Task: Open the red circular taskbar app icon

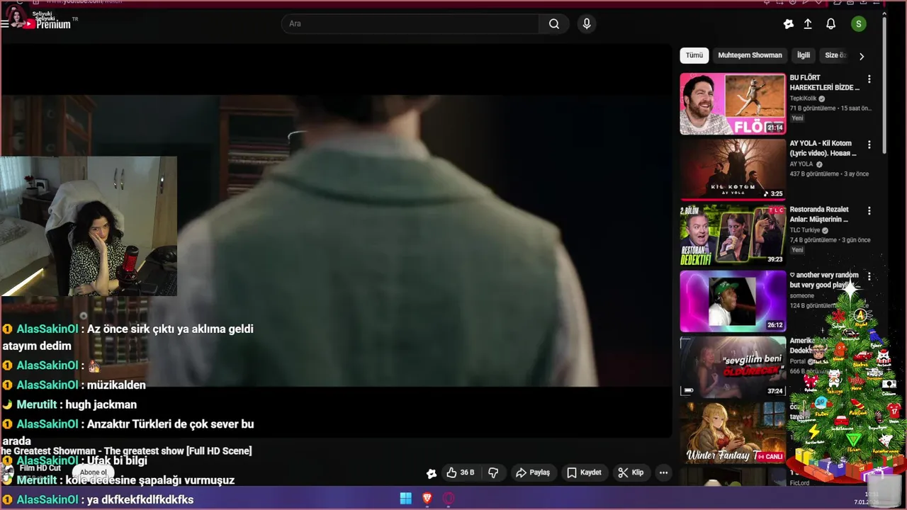Action: tap(448, 499)
